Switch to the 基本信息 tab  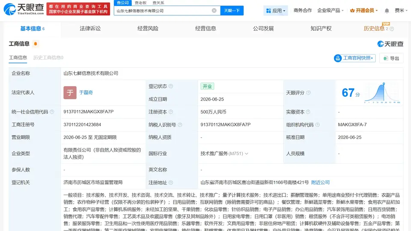pyautogui.click(x=32, y=29)
